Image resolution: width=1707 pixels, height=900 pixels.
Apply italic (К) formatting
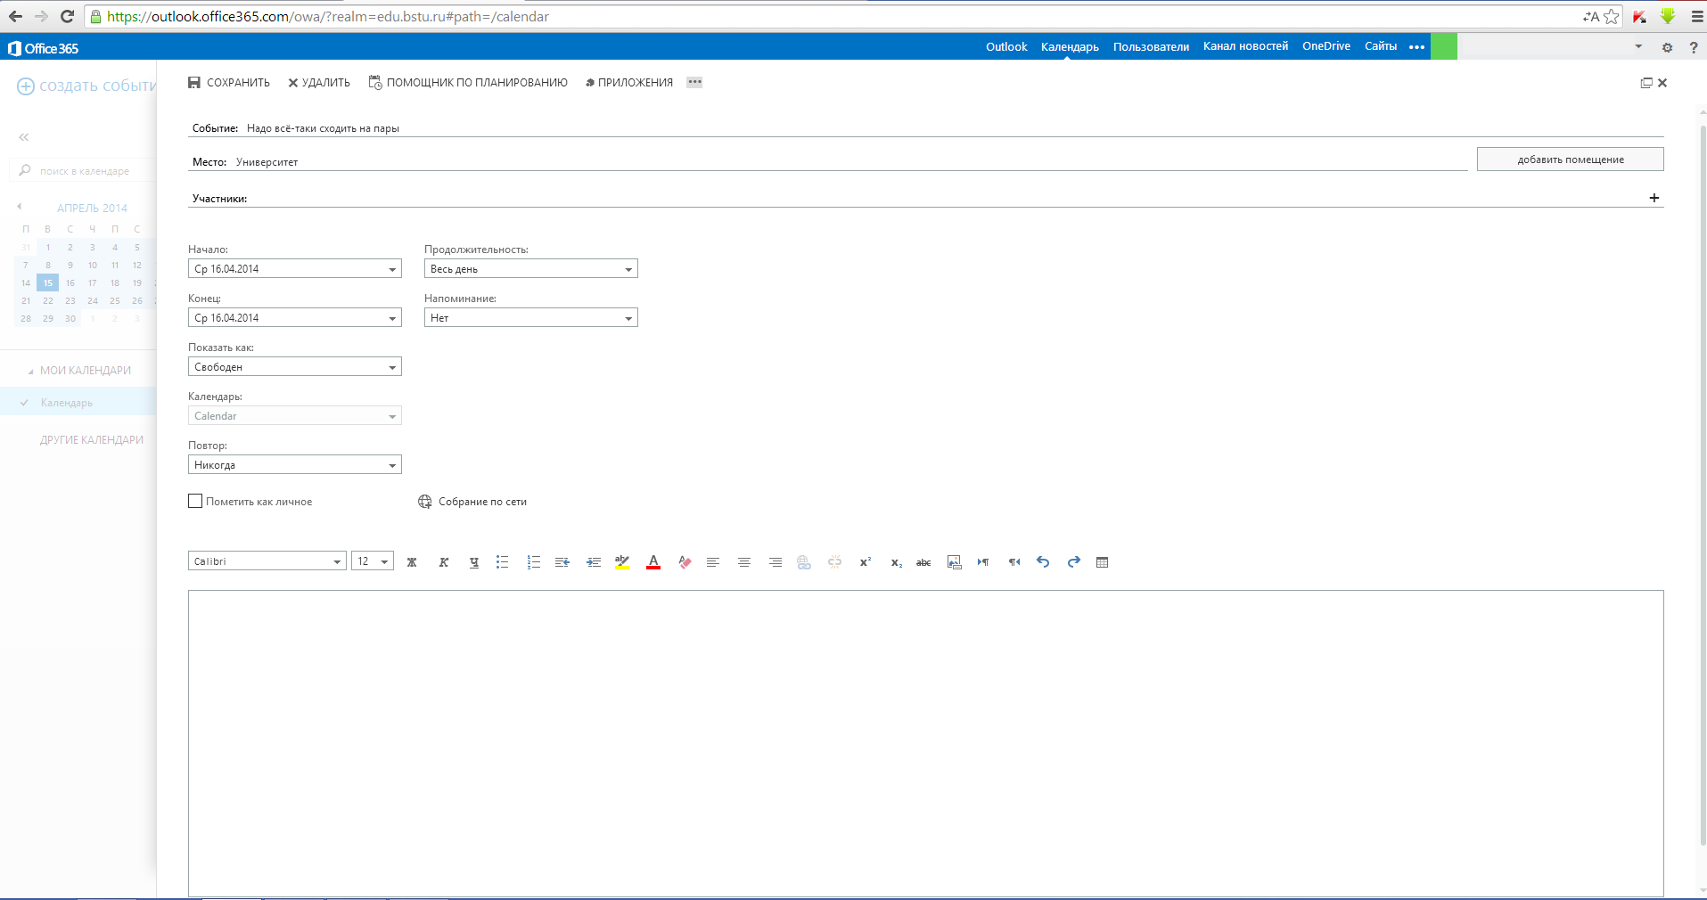443,562
